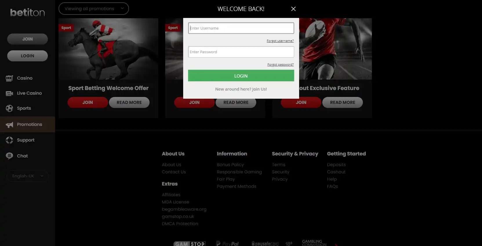Image resolution: width=482 pixels, height=246 pixels.
Task: Click the Chat bubble icon
Action: (9, 156)
